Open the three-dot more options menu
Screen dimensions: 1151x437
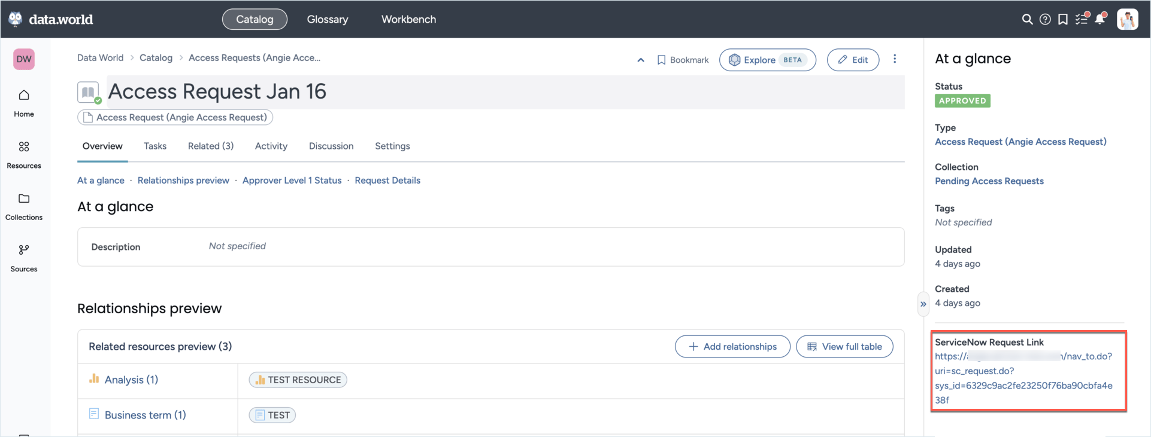point(895,59)
